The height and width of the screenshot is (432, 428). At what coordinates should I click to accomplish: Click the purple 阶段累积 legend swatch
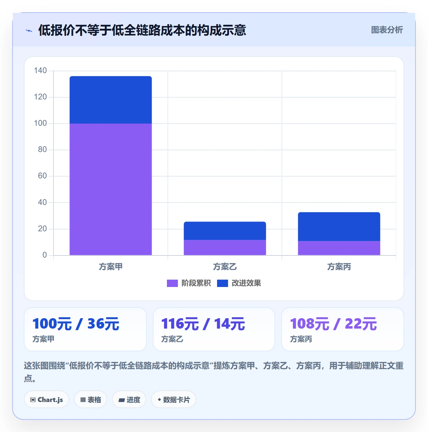pyautogui.click(x=172, y=283)
